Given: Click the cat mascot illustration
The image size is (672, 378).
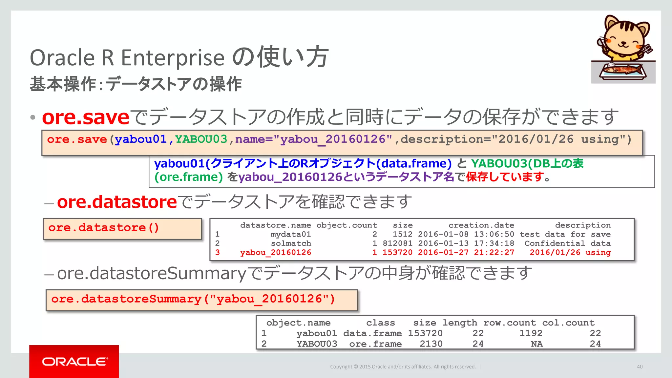Looking at the screenshot, I should click(x=623, y=49).
